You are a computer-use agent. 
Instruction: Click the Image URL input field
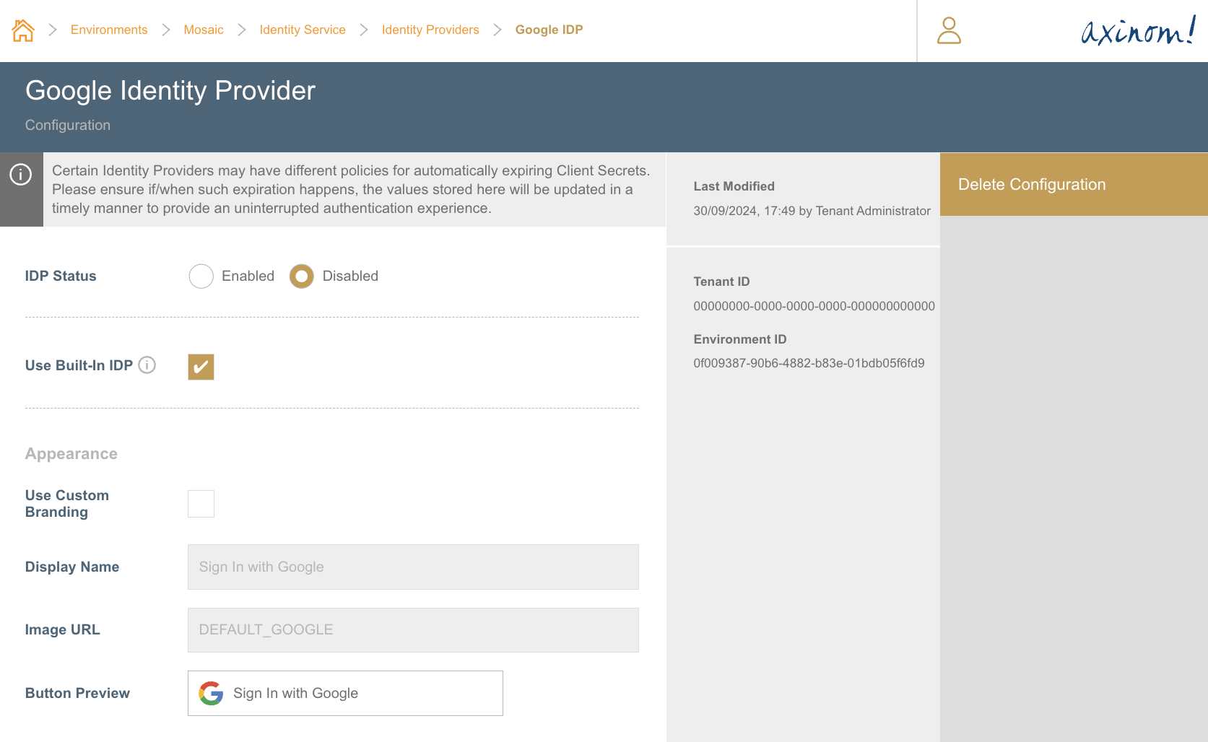[x=412, y=629]
